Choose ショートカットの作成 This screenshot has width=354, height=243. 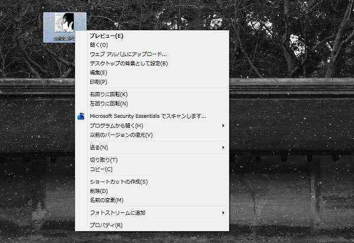coord(119,182)
